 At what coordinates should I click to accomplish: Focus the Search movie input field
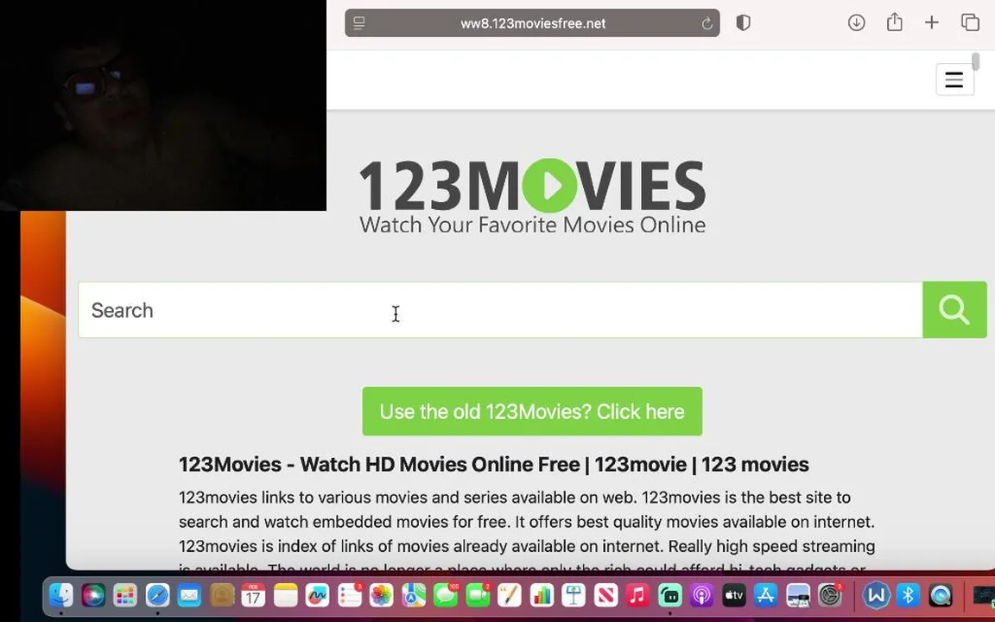[x=500, y=310]
